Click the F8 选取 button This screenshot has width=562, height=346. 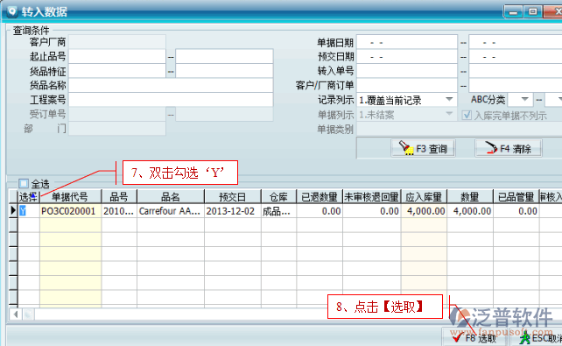pos(474,338)
